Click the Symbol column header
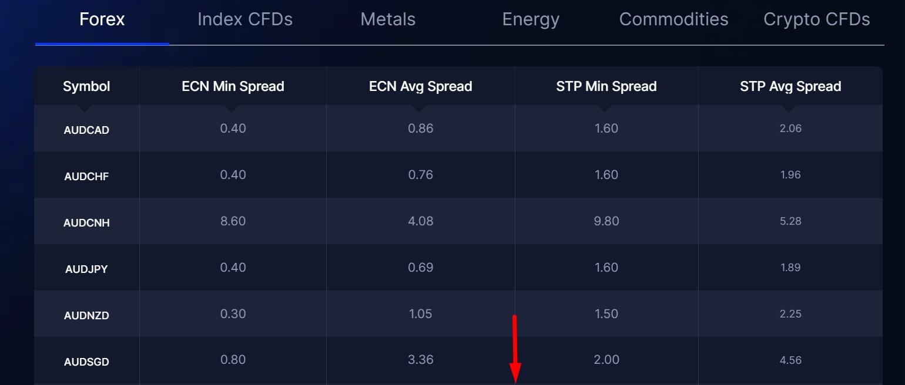 tap(86, 86)
